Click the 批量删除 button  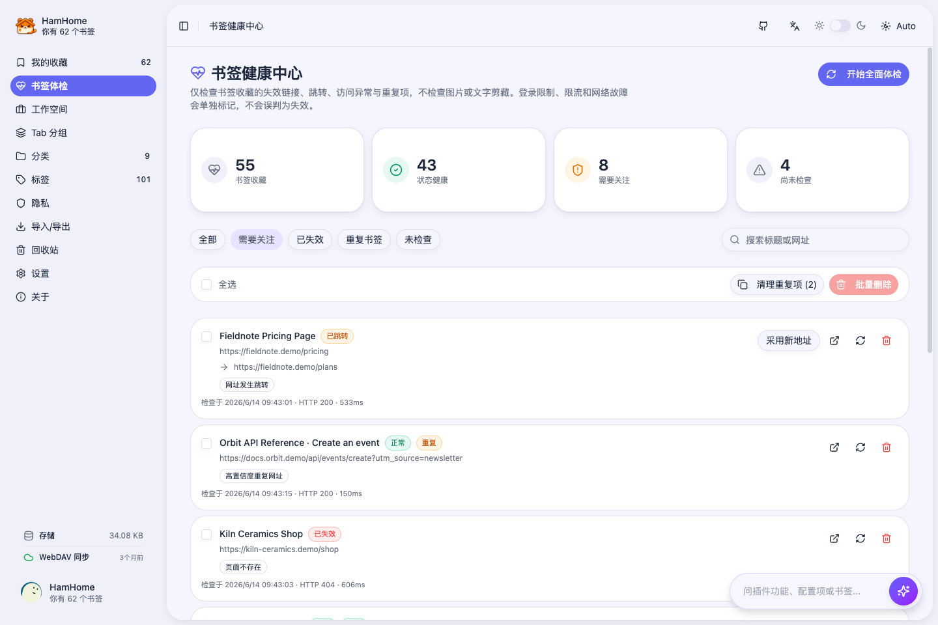[864, 285]
